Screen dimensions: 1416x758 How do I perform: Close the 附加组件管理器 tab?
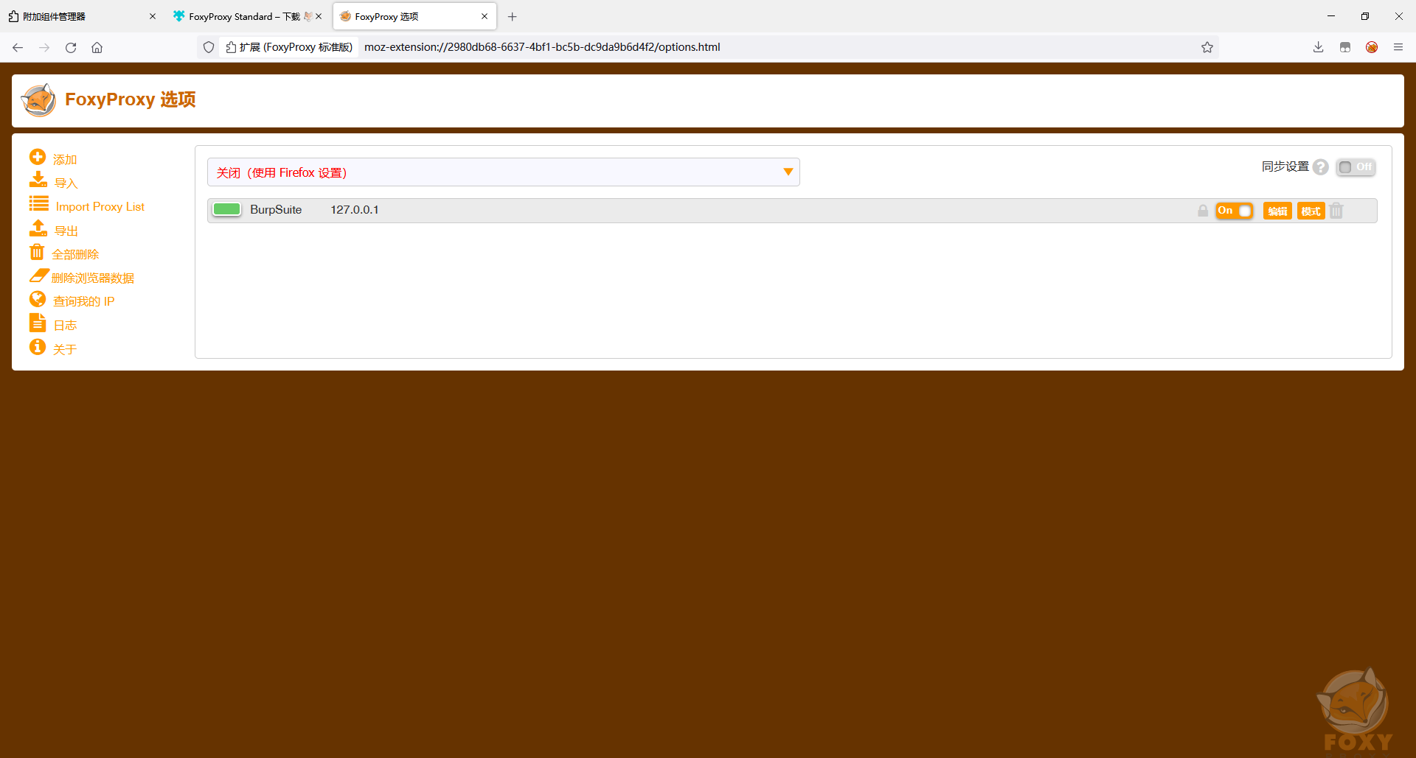pos(153,16)
